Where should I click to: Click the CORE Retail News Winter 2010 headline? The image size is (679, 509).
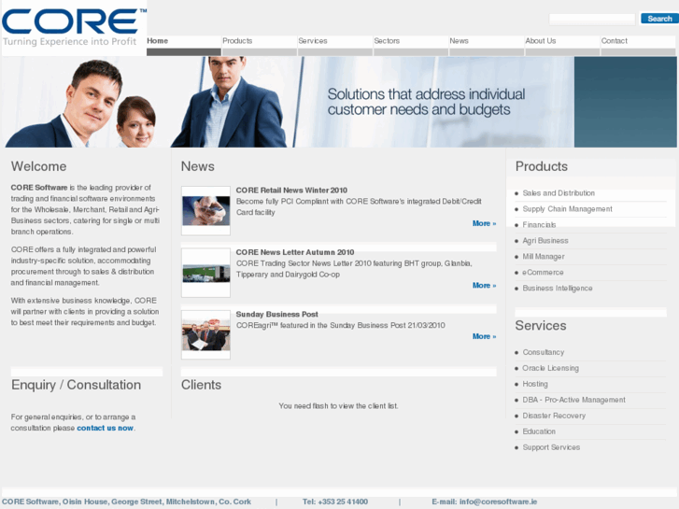[291, 191]
